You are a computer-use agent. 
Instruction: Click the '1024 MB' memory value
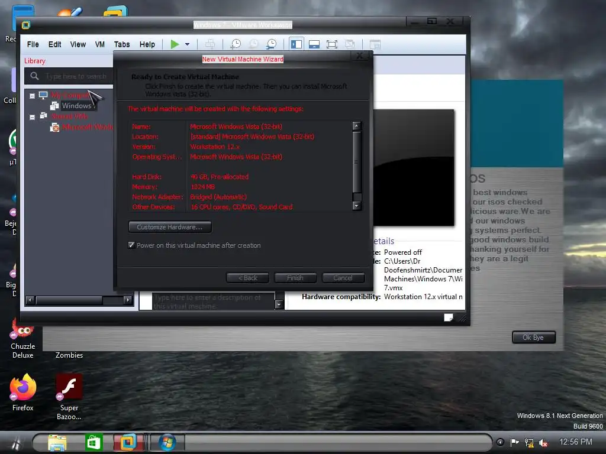coord(202,187)
